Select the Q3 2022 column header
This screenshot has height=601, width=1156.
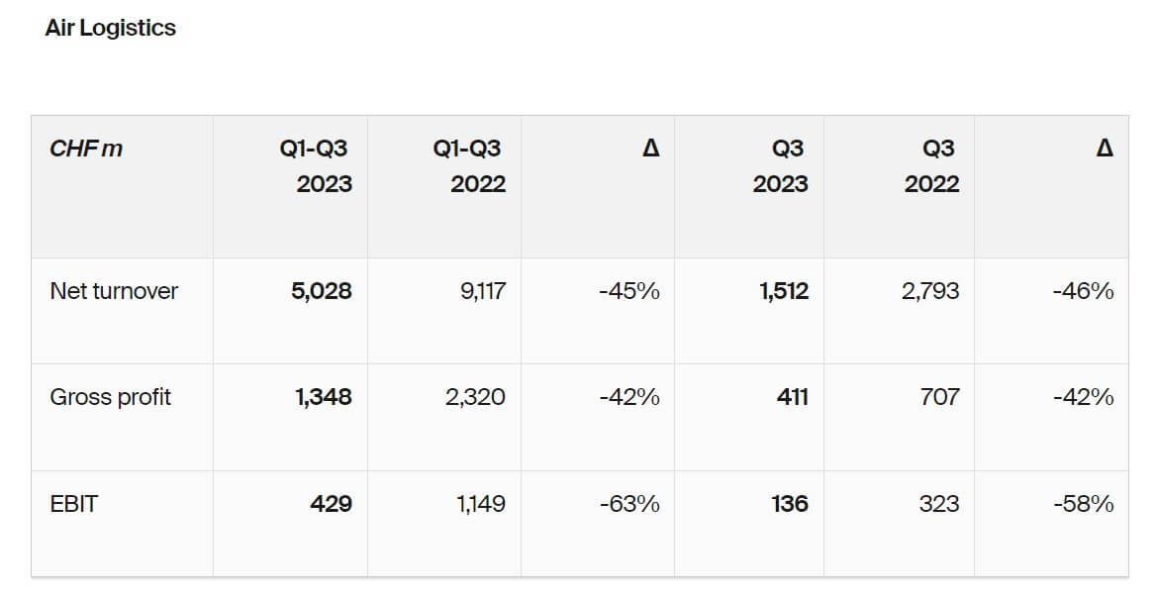(x=931, y=166)
